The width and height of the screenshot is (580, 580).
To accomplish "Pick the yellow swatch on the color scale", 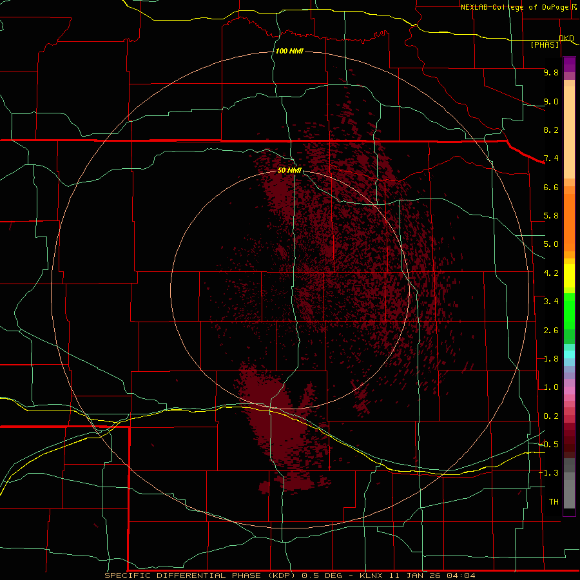I will [x=569, y=276].
